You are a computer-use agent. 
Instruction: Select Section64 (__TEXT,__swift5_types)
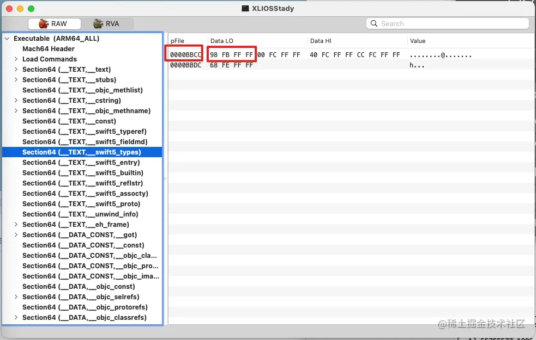pyautogui.click(x=82, y=152)
